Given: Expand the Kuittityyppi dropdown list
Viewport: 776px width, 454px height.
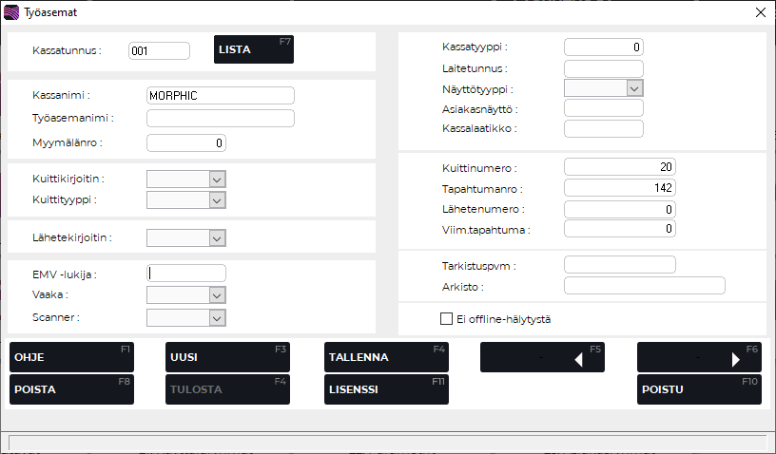Looking at the screenshot, I should (x=217, y=199).
